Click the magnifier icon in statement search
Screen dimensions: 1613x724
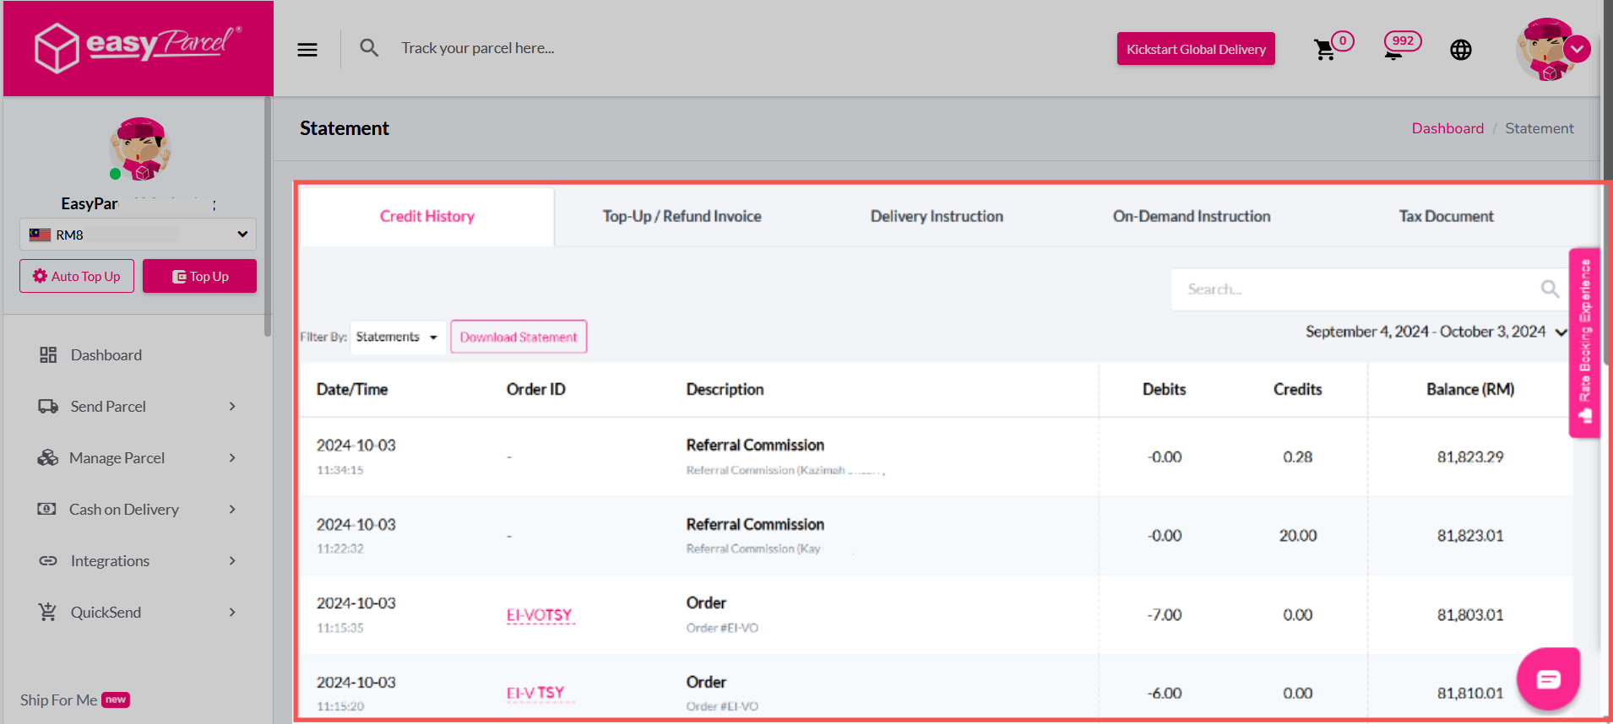(x=1550, y=289)
